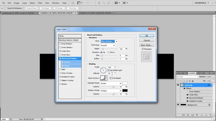The width and height of the screenshot is (216, 121).
Task: Click the fx icon on the AVATAR layer
Action: pos(209,85)
